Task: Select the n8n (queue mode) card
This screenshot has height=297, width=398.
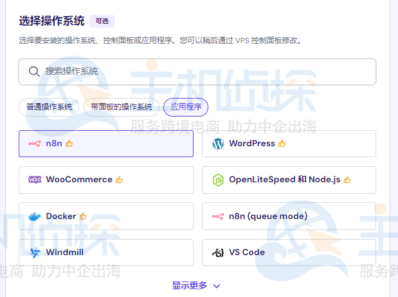Action: click(289, 216)
